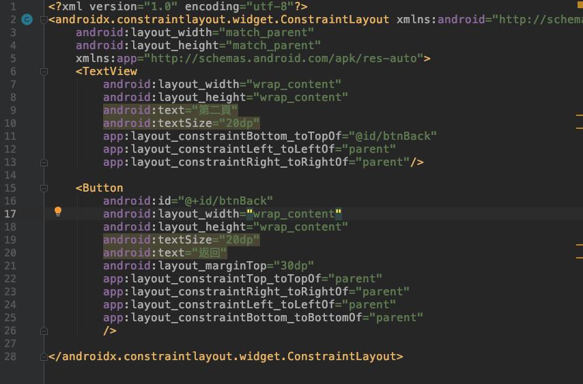This screenshot has height=384, width=583.
Task: Click line number 17 in the gutter
Action: tap(10, 213)
